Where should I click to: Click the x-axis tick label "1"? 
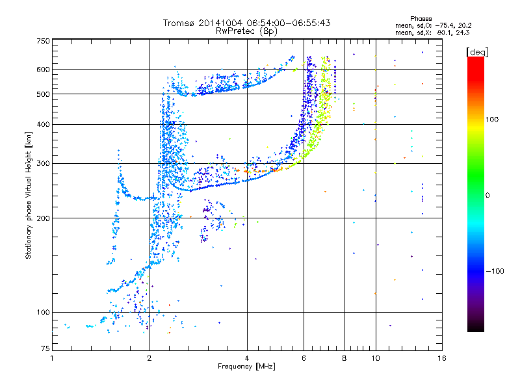[x=52, y=358]
